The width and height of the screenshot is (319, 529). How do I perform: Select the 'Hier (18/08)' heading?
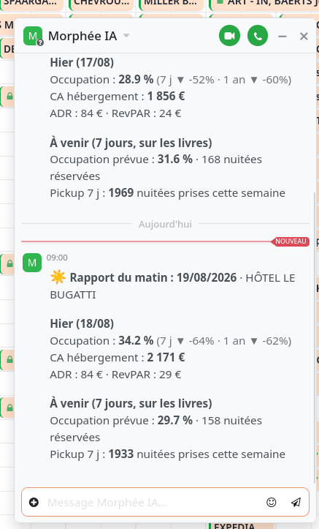click(x=82, y=323)
